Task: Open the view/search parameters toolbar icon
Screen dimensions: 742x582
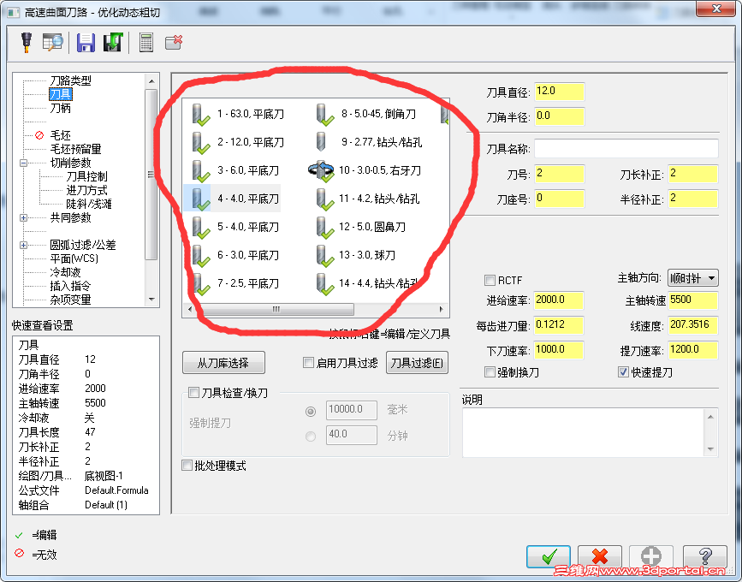Action: click(52, 42)
